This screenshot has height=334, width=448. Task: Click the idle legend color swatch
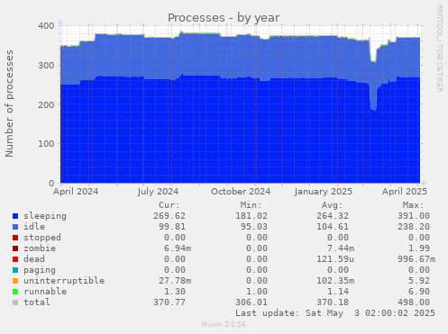click(15, 227)
